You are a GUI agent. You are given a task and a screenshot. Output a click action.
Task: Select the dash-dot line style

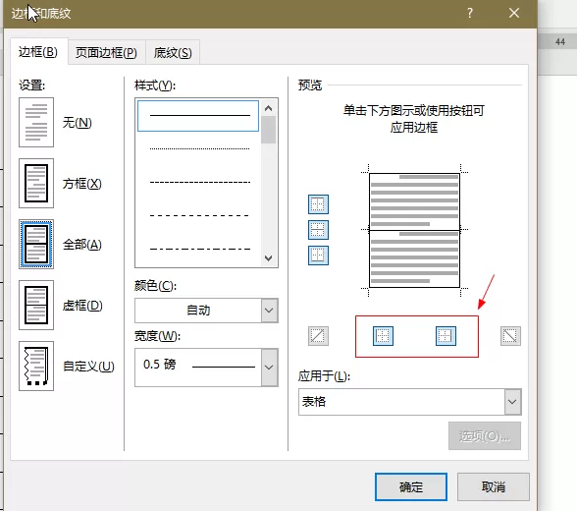[x=200, y=249]
